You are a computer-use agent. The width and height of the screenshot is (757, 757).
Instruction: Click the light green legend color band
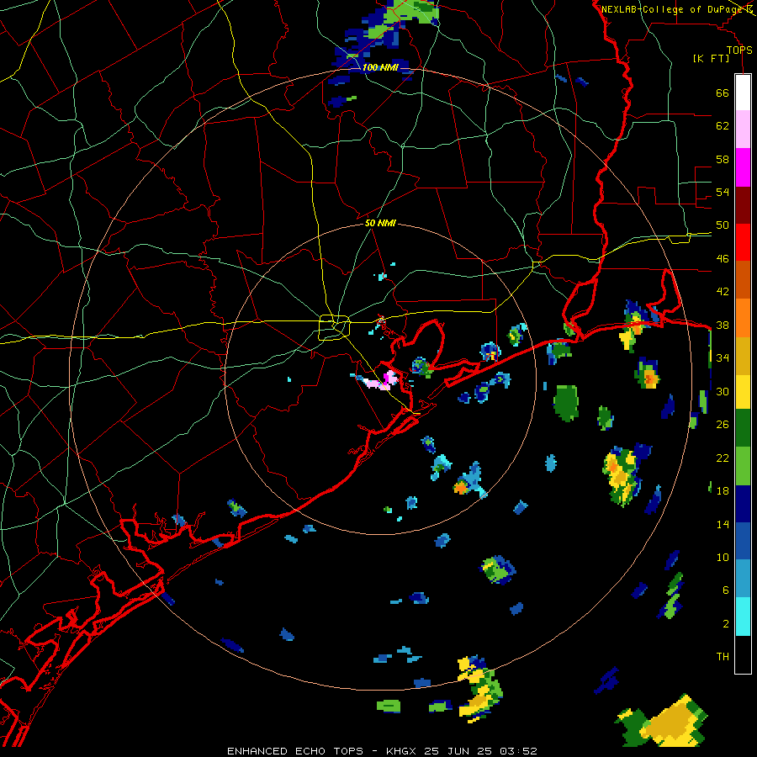pyautogui.click(x=743, y=466)
